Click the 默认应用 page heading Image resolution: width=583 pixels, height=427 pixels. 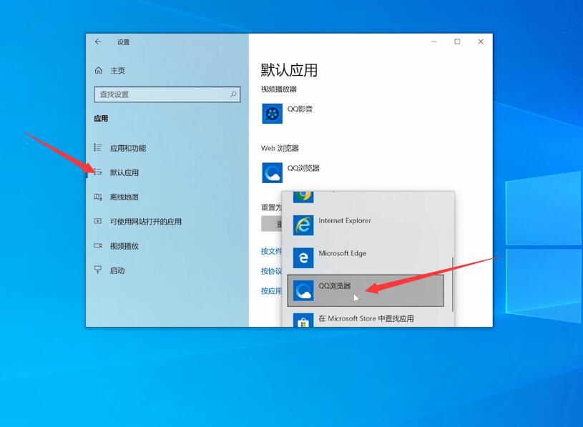coord(289,70)
